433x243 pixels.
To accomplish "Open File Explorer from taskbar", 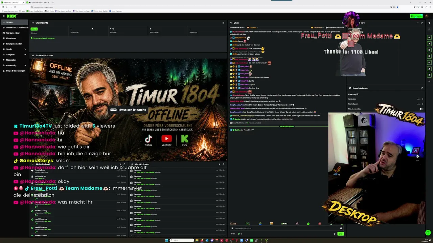I will (197, 240).
